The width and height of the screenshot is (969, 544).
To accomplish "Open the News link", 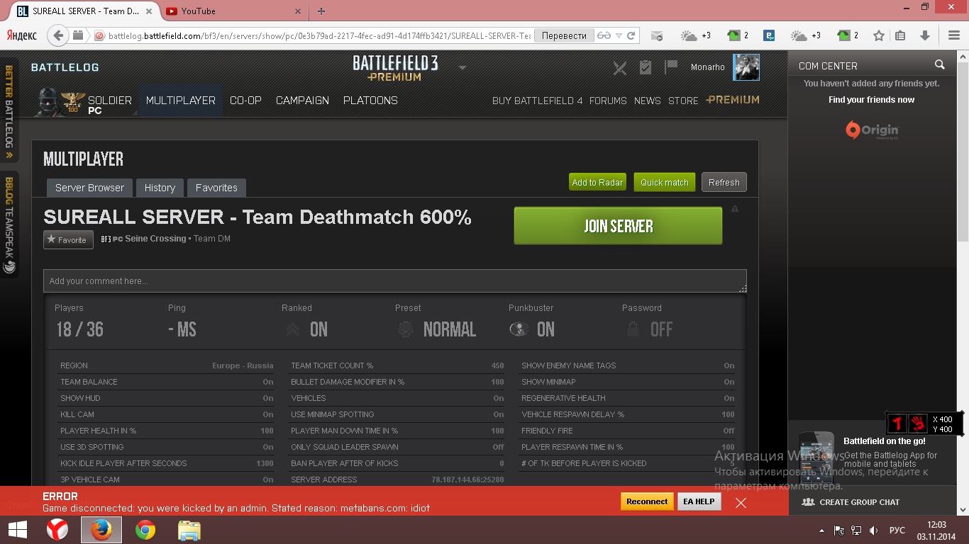I will pos(648,101).
